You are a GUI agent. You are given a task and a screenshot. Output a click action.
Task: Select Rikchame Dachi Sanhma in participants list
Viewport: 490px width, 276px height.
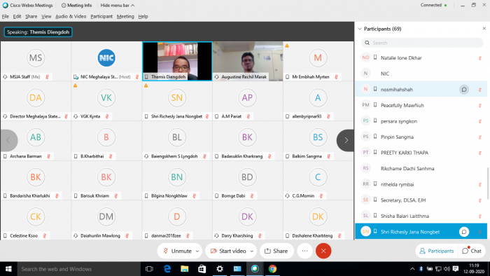point(421,169)
